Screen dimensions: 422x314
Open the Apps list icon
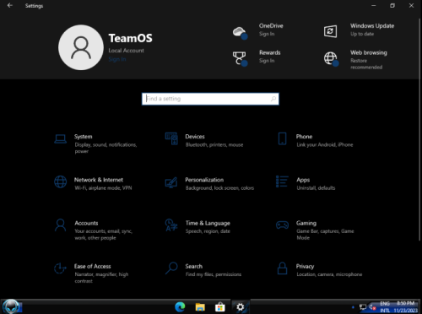coord(282,181)
